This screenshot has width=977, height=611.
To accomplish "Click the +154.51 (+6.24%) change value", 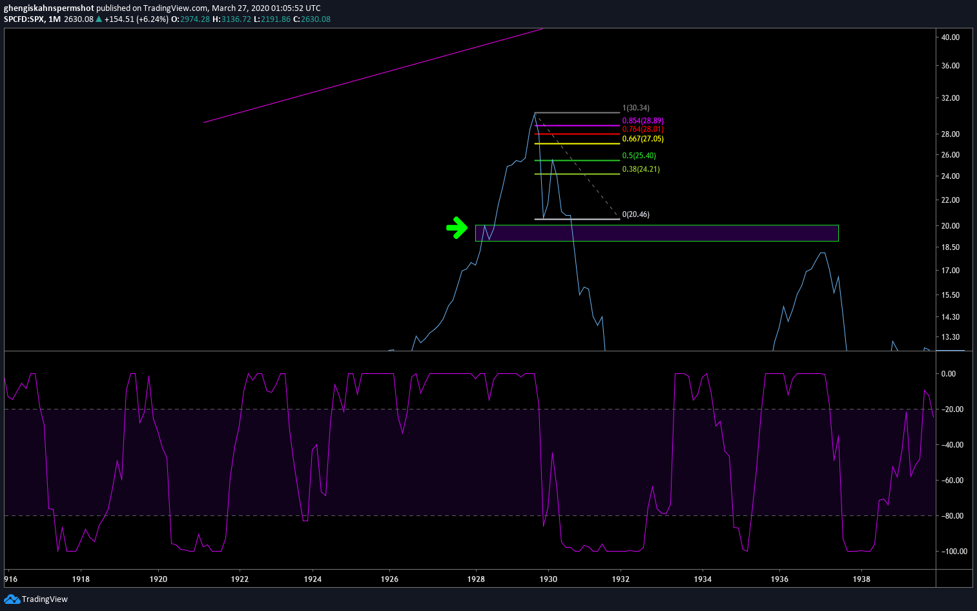I will click(136, 19).
